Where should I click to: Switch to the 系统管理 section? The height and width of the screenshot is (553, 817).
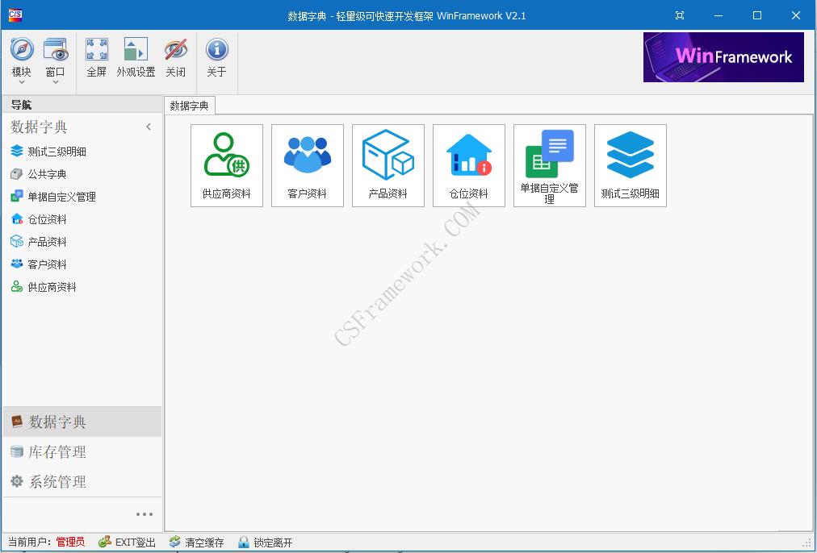[57, 481]
